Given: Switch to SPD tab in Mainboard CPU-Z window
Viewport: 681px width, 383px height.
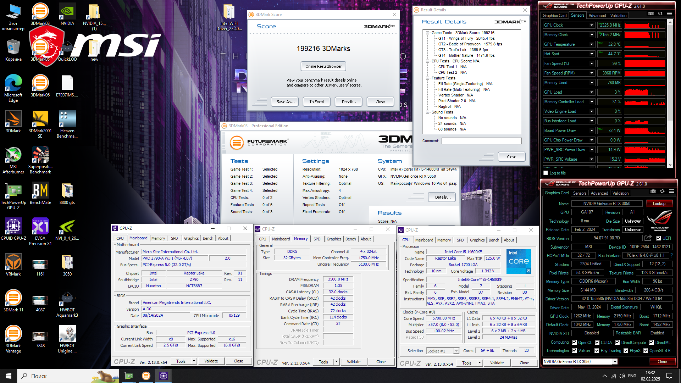Looking at the screenshot, I should coord(174,238).
